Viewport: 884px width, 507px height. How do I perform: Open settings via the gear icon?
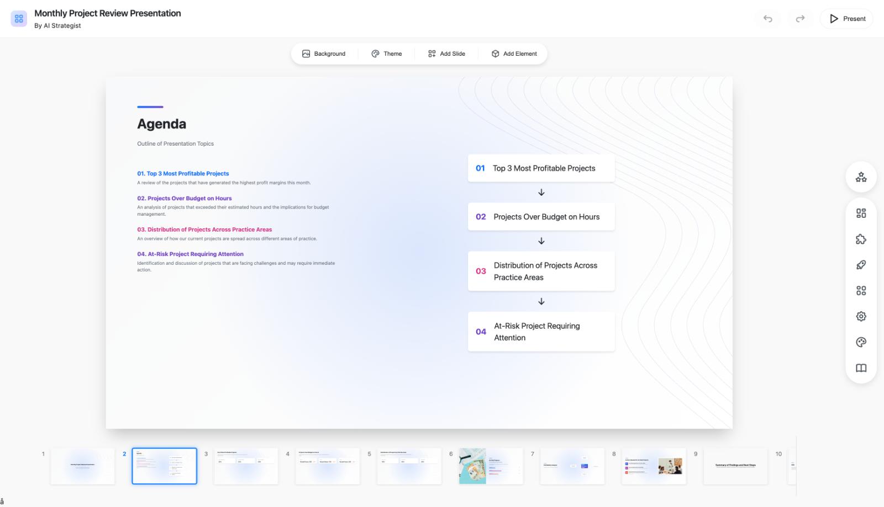[860, 316]
